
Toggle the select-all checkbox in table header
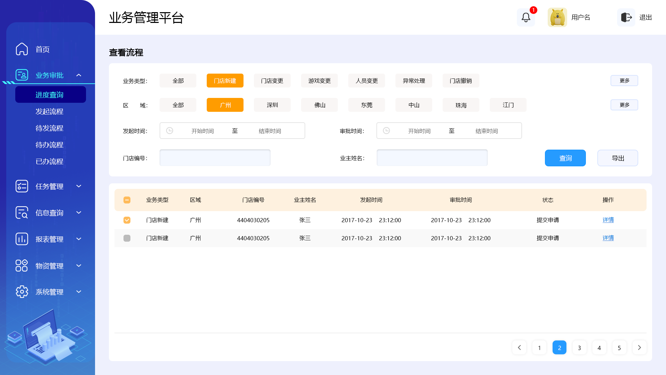coord(127,200)
